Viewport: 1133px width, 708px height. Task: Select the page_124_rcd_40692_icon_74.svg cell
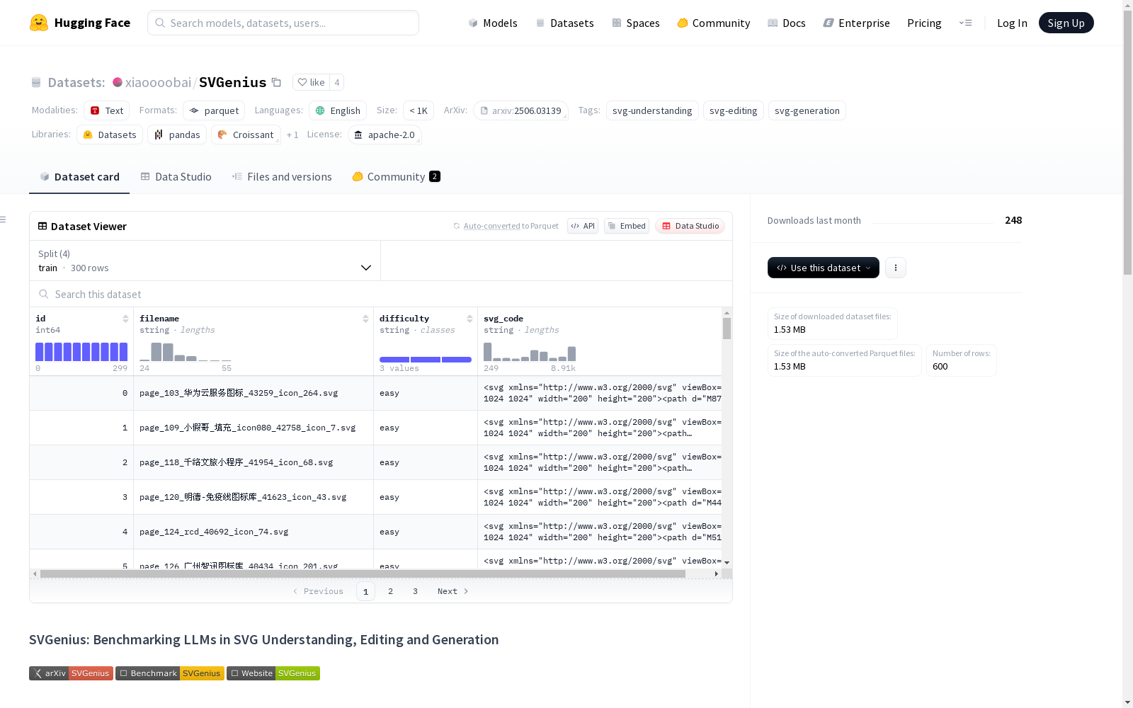[x=254, y=532]
